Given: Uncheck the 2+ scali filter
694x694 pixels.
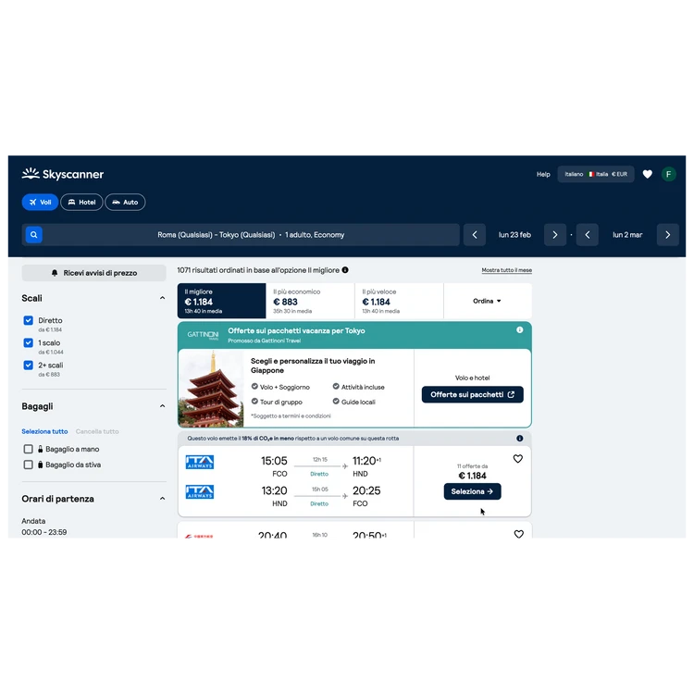Looking at the screenshot, I should pos(29,366).
